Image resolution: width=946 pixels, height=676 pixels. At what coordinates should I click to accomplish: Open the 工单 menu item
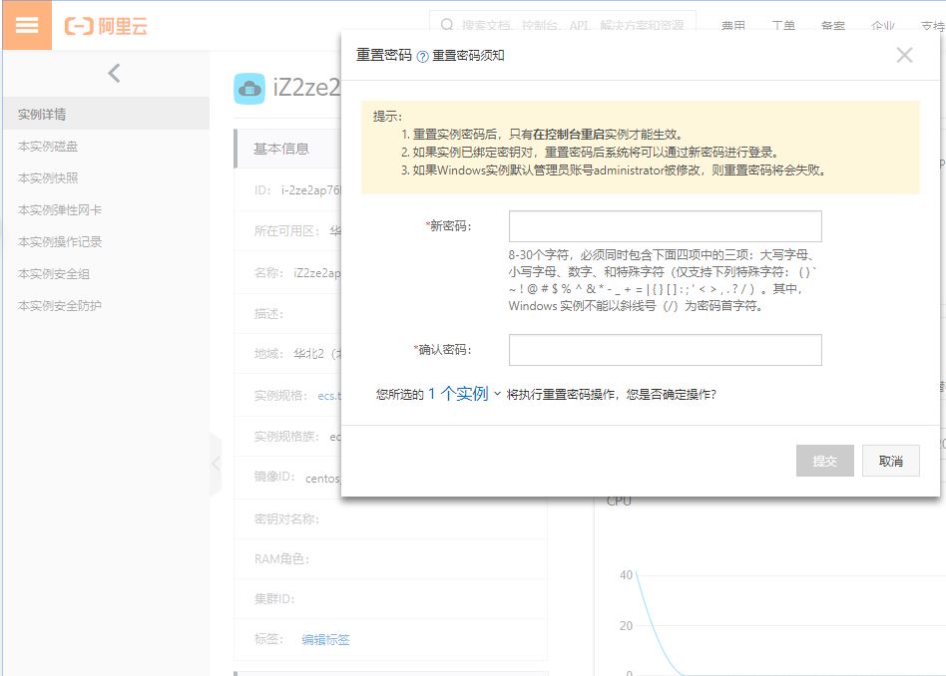[785, 27]
